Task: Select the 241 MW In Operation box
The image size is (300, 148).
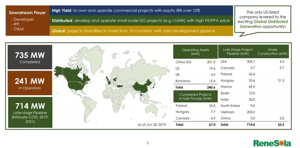Action: pos(30,83)
